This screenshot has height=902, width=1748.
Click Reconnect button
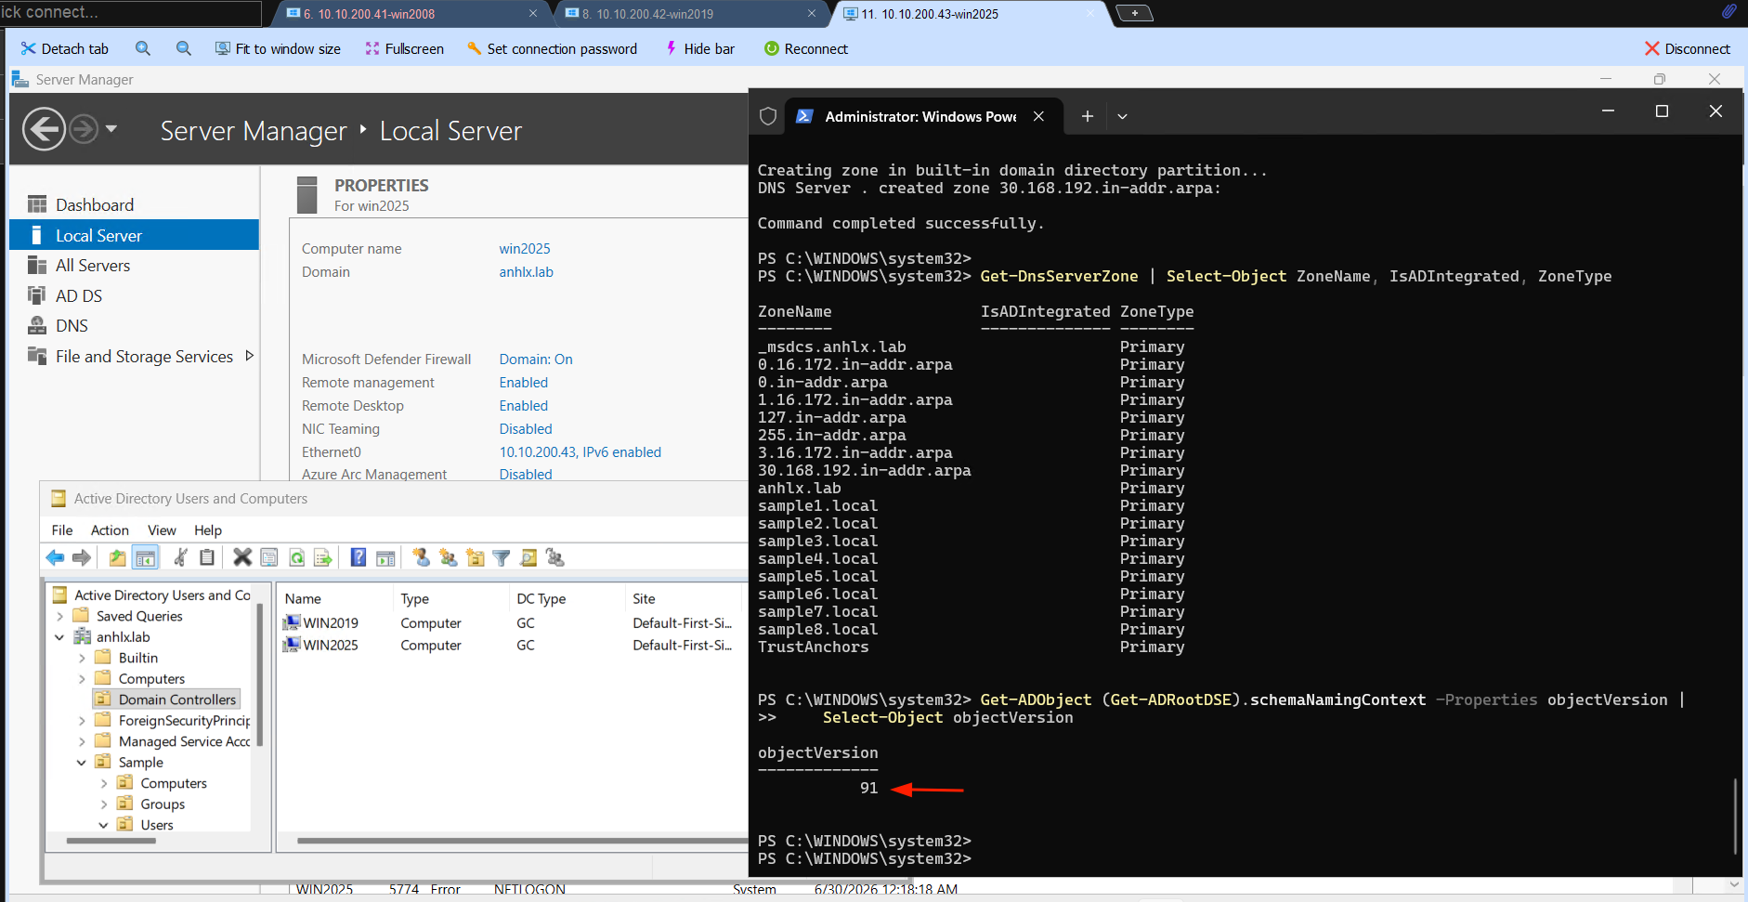point(805,48)
